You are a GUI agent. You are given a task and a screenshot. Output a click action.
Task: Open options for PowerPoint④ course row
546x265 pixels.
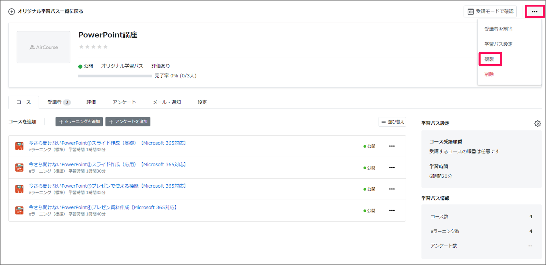coord(392,210)
